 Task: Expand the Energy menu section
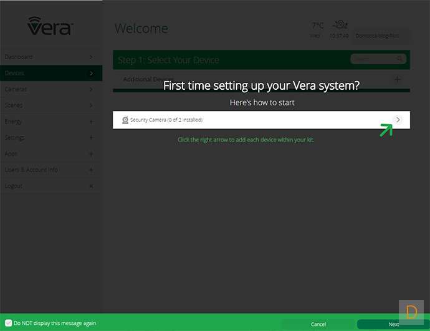91,122
